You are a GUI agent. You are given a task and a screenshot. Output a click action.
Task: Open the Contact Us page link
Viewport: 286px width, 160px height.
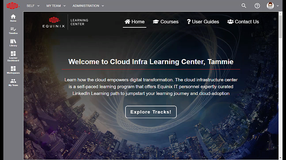point(243,22)
